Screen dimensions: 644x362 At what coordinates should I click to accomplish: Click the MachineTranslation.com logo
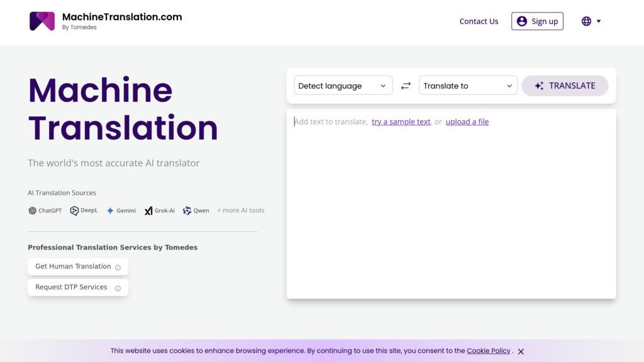(x=43, y=21)
